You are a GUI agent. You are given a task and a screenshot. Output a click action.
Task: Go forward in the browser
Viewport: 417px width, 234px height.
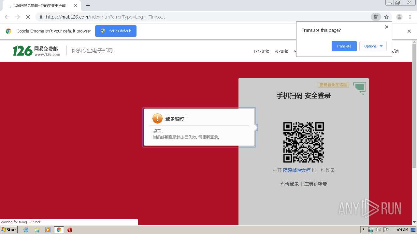pos(18,17)
